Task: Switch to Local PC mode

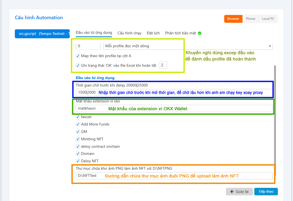Action: tap(268, 19)
